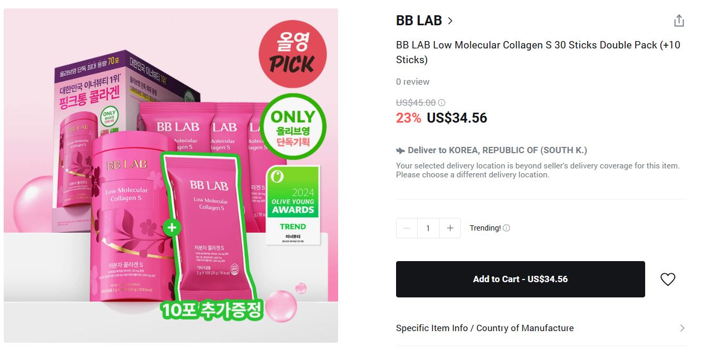The width and height of the screenshot is (711, 349).
Task: Open the BB LAB brand page
Action: click(x=418, y=21)
